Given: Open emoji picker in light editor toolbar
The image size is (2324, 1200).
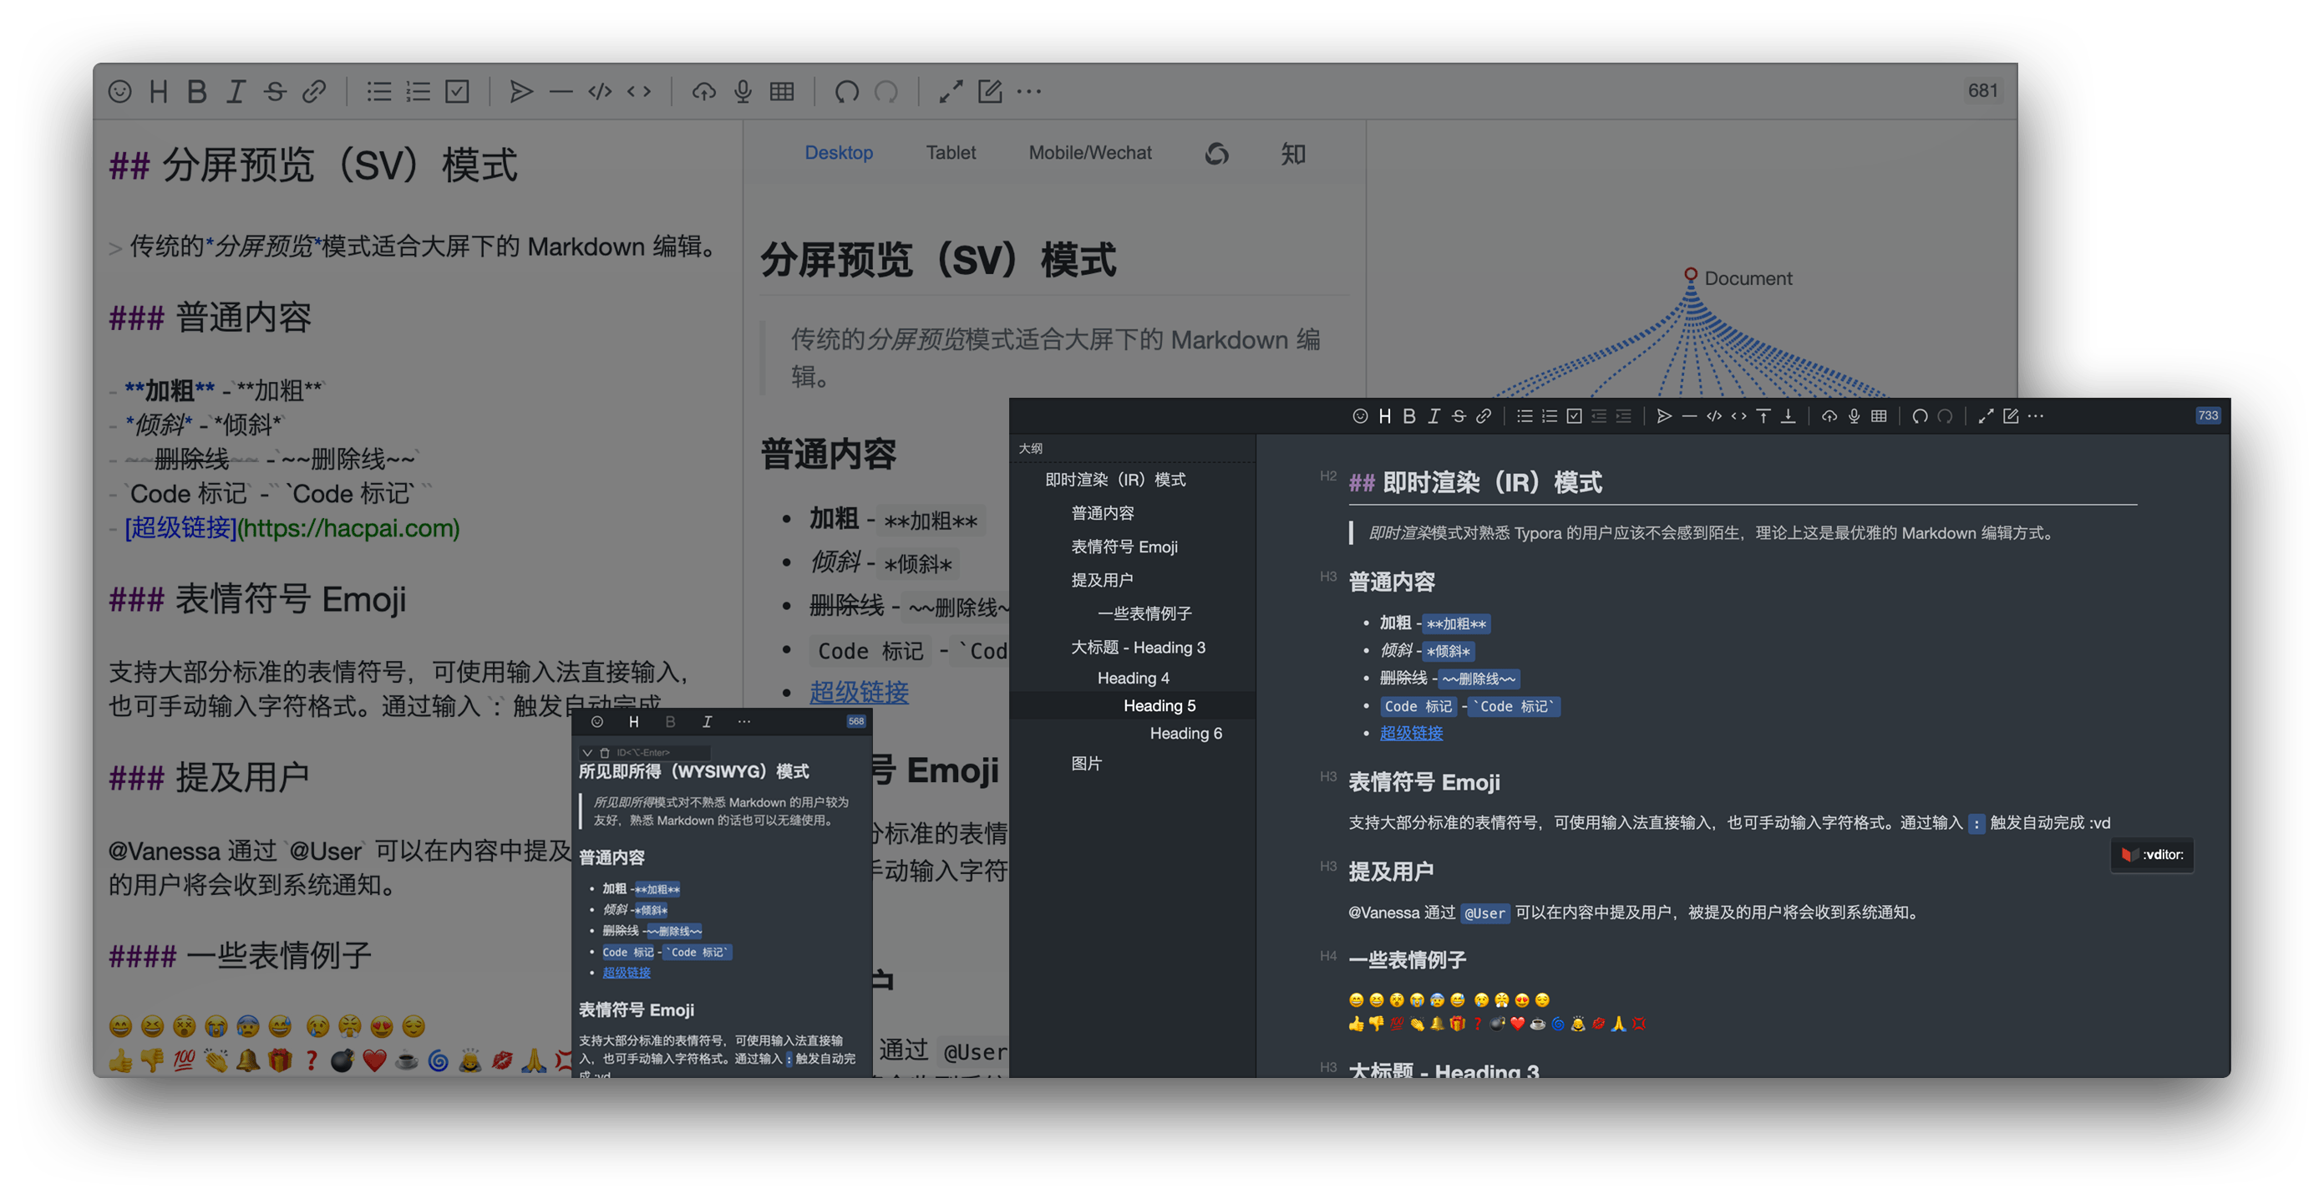Looking at the screenshot, I should pos(120,91).
